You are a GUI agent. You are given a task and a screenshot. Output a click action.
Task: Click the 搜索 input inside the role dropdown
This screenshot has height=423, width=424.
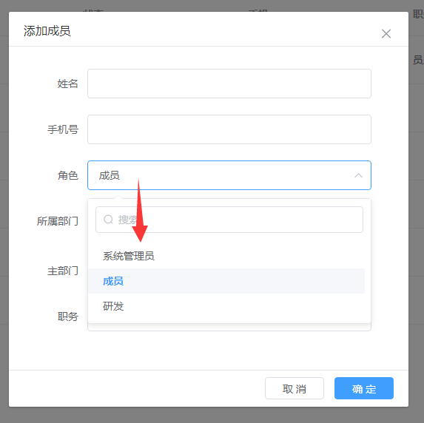click(229, 220)
